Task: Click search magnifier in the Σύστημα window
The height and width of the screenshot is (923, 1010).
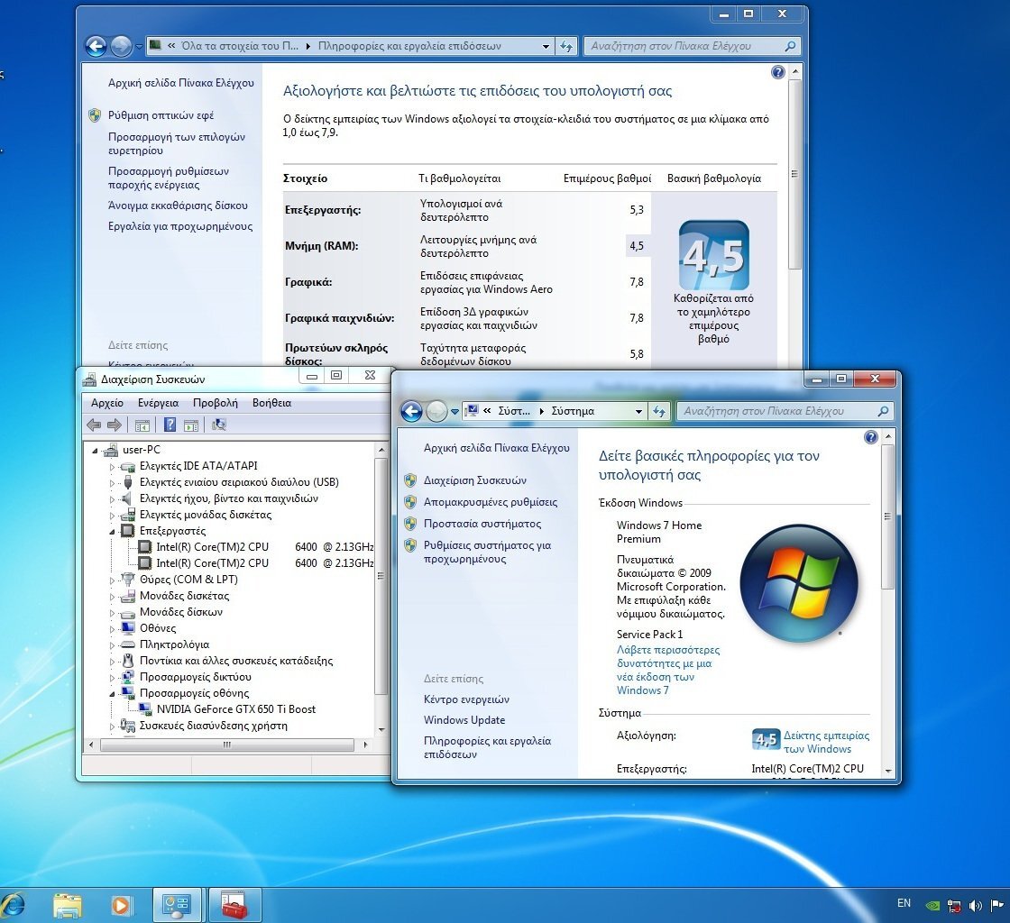Action: pos(883,411)
